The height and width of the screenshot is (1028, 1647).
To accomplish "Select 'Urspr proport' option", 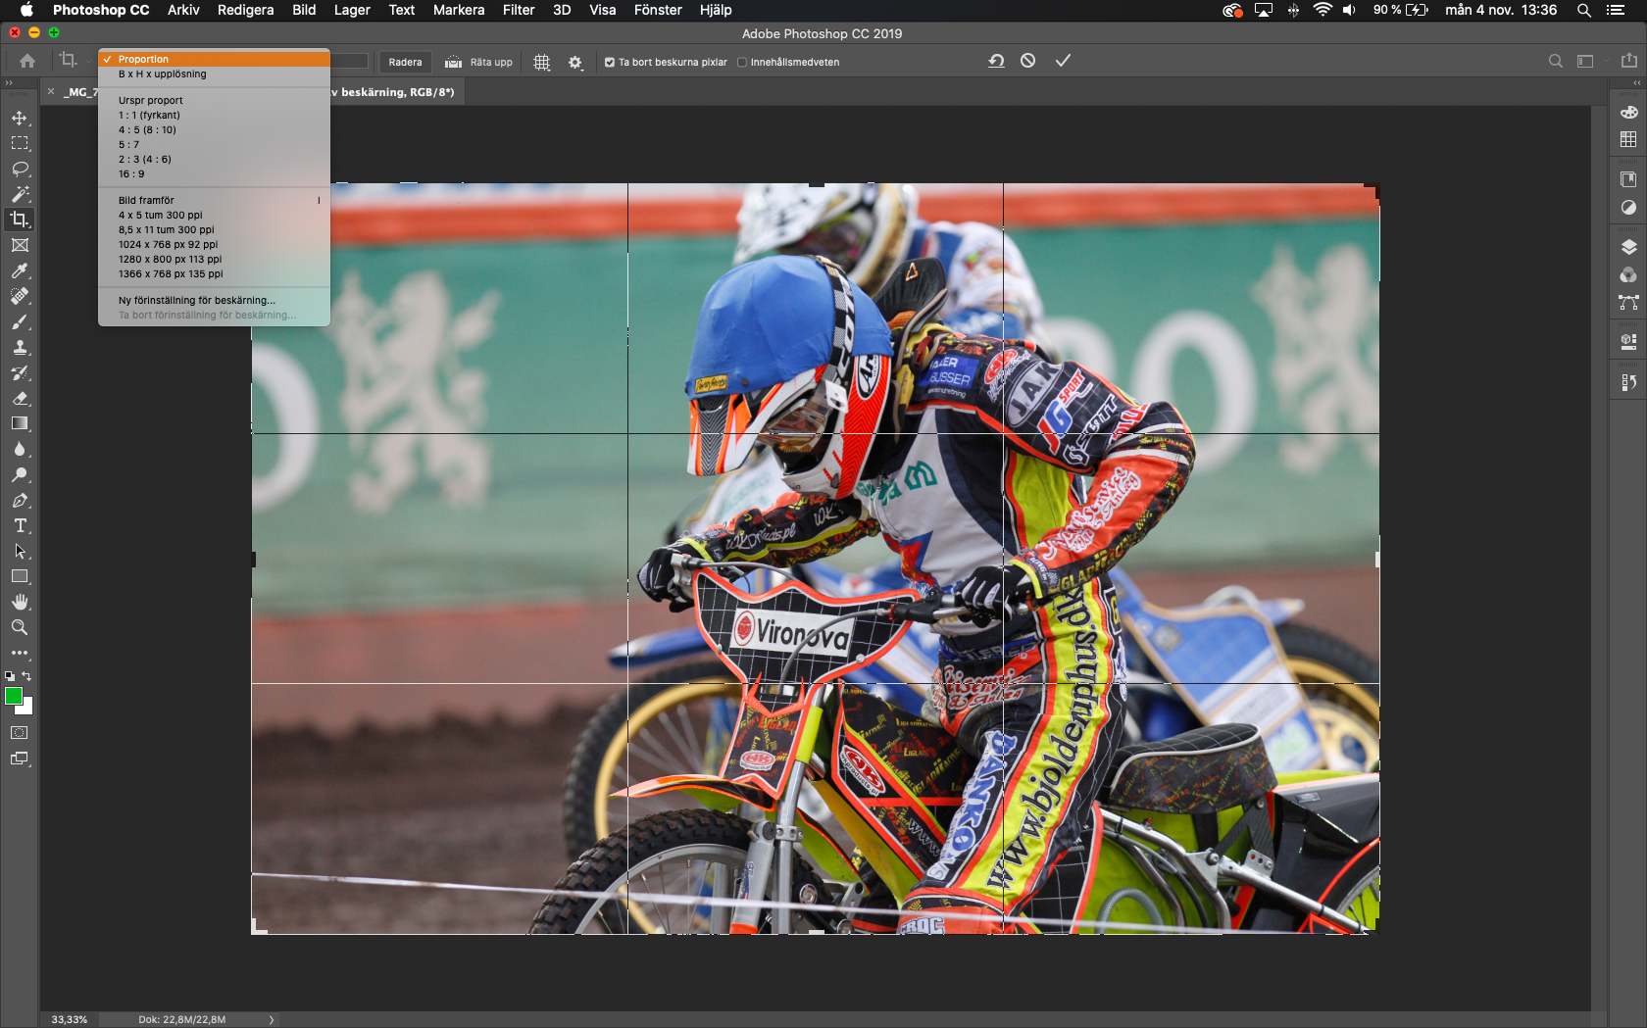I will pos(214,100).
